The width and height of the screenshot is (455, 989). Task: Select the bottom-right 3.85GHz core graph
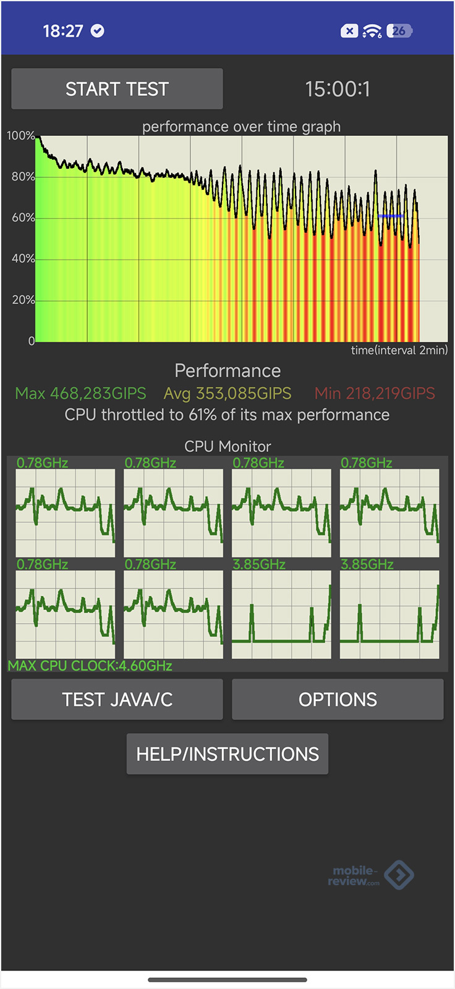[389, 614]
